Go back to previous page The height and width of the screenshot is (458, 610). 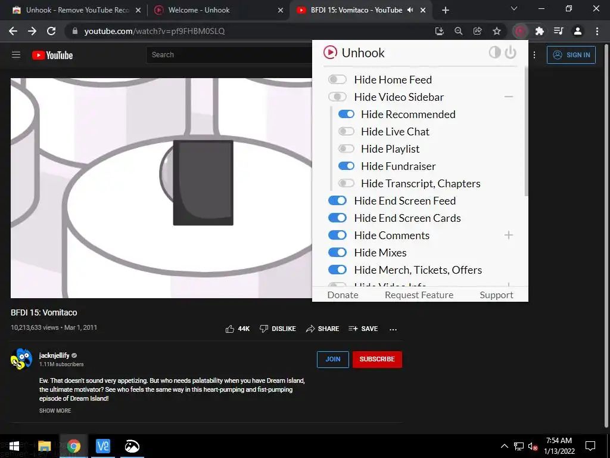pos(13,31)
